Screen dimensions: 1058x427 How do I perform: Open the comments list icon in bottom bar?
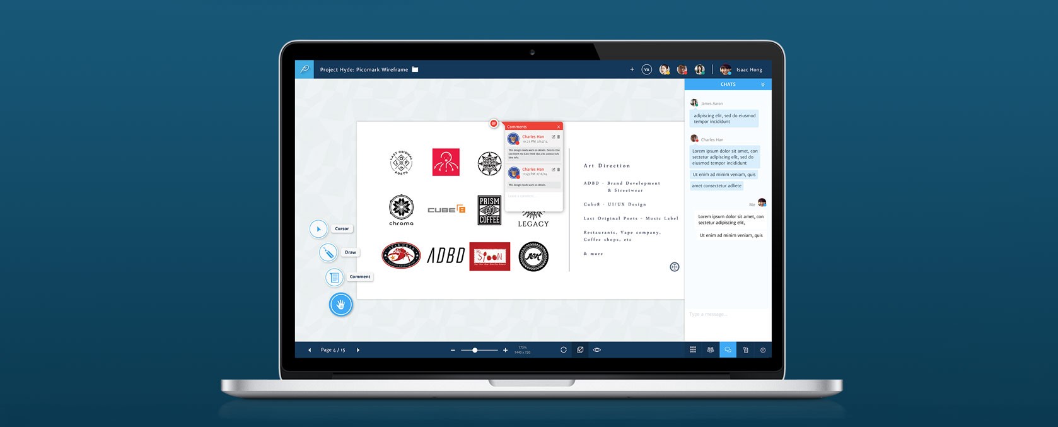pos(745,350)
